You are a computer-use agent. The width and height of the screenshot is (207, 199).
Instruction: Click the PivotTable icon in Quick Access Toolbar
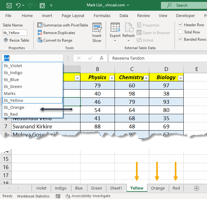[42, 5]
